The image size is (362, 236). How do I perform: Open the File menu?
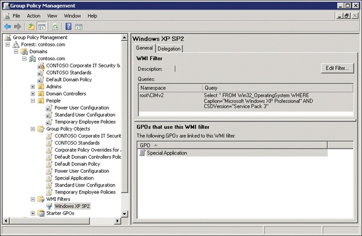(x=16, y=16)
